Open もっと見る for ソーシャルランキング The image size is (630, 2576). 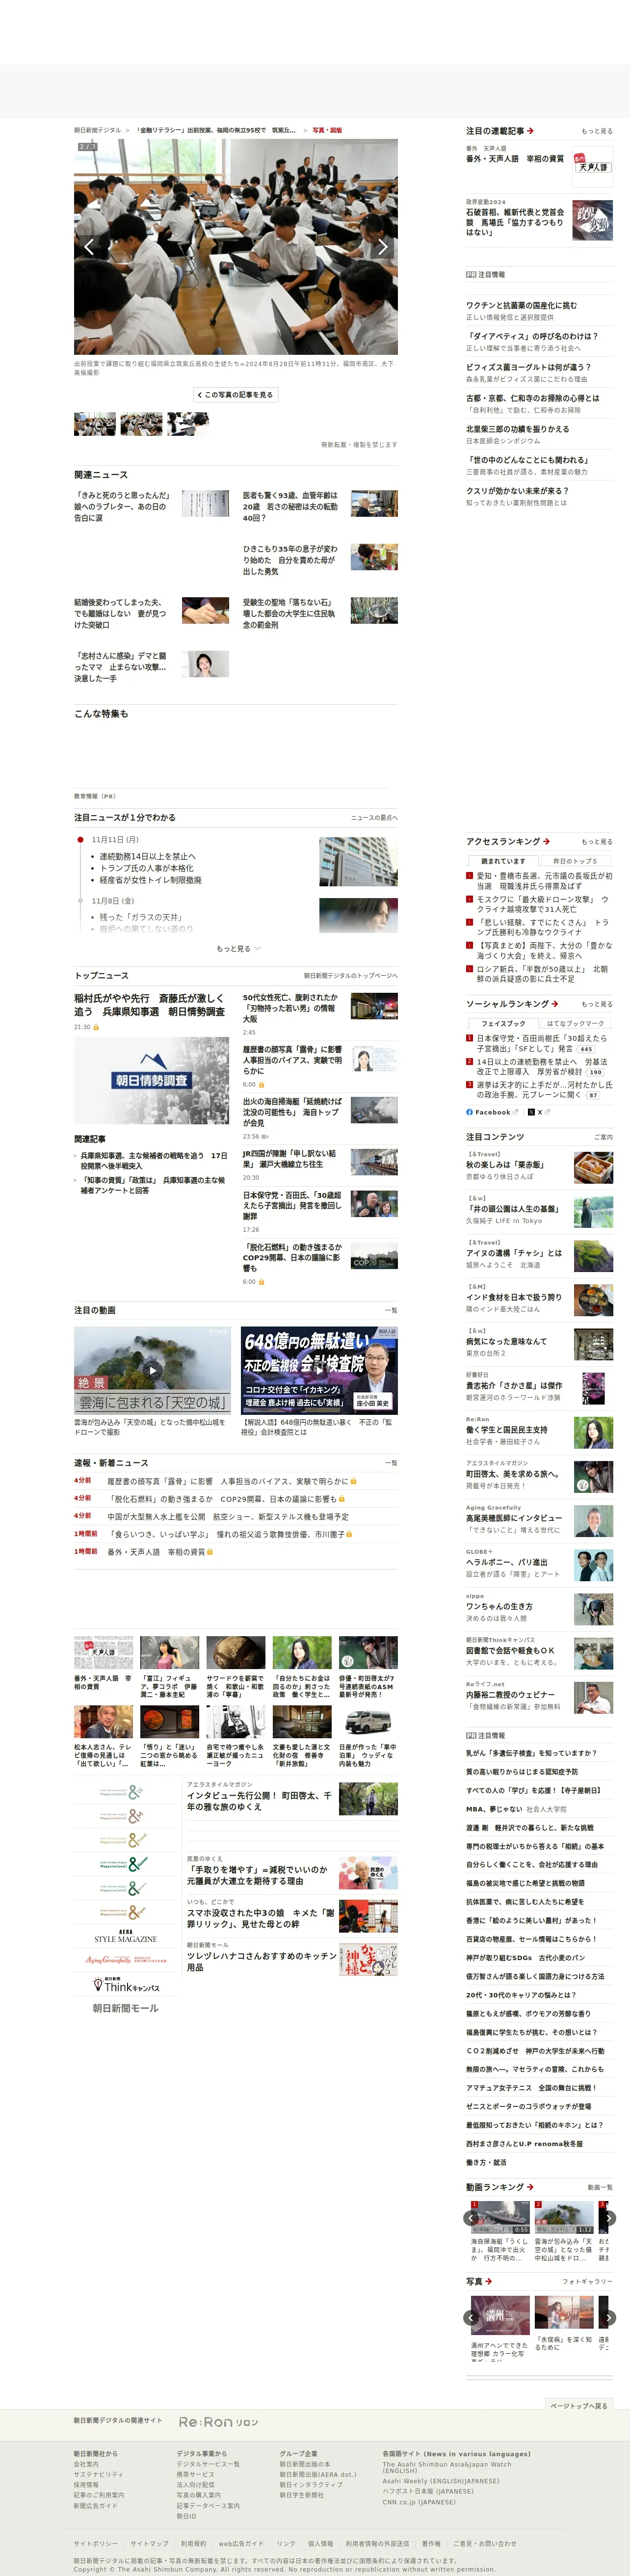(x=597, y=1003)
